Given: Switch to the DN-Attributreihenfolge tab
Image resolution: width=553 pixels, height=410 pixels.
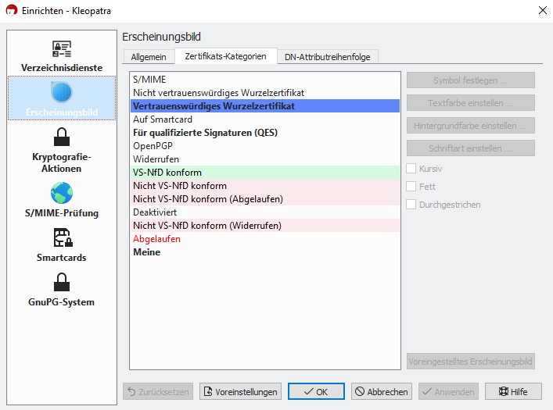Looking at the screenshot, I should tap(328, 57).
